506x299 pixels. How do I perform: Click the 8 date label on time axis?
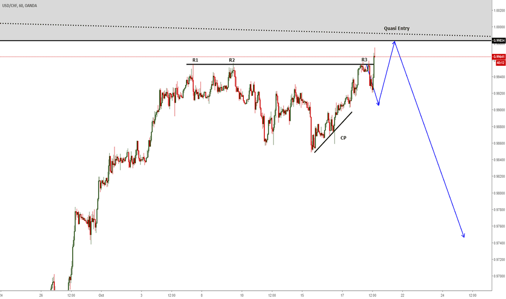click(x=201, y=295)
